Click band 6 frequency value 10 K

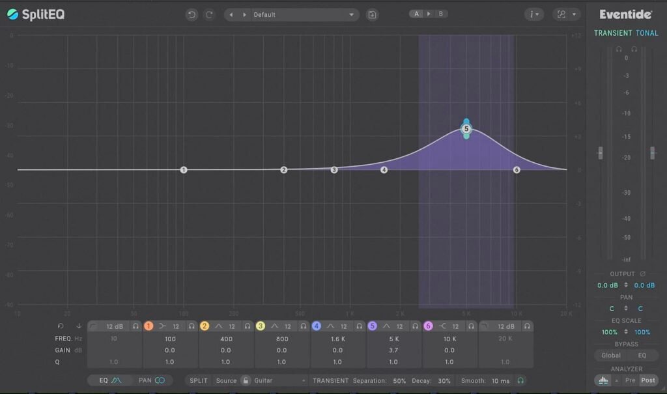click(449, 339)
